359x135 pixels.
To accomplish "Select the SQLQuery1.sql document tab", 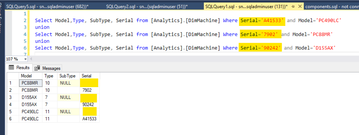I will [246, 6].
